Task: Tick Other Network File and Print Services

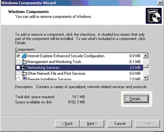Action: pyautogui.click(x=18, y=73)
